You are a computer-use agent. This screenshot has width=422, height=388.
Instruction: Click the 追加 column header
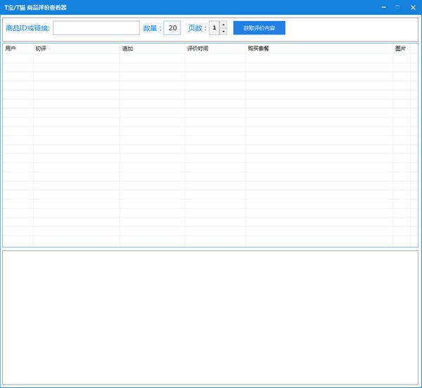click(x=152, y=48)
